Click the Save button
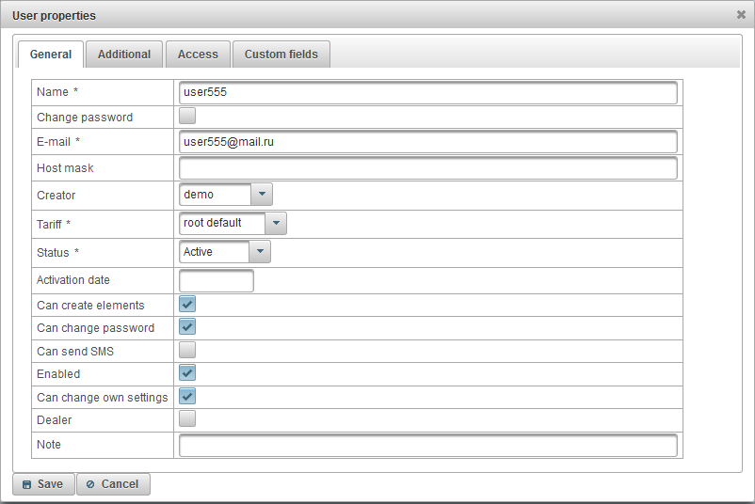This screenshot has height=504, width=755. (42, 484)
